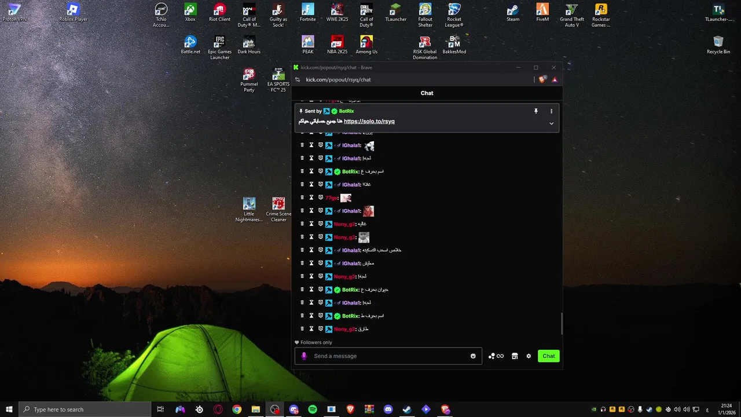Image resolution: width=741 pixels, height=417 pixels.
Task: Select Among Us desktop shortcut
Action: (x=366, y=45)
